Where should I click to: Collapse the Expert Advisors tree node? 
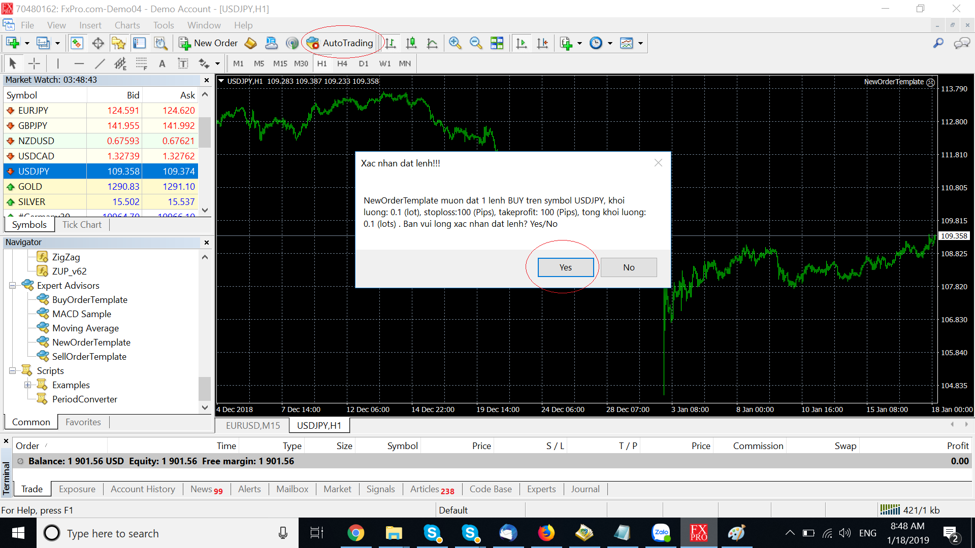coord(12,286)
